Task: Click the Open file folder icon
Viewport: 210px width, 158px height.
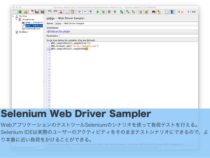Action: 26,12
